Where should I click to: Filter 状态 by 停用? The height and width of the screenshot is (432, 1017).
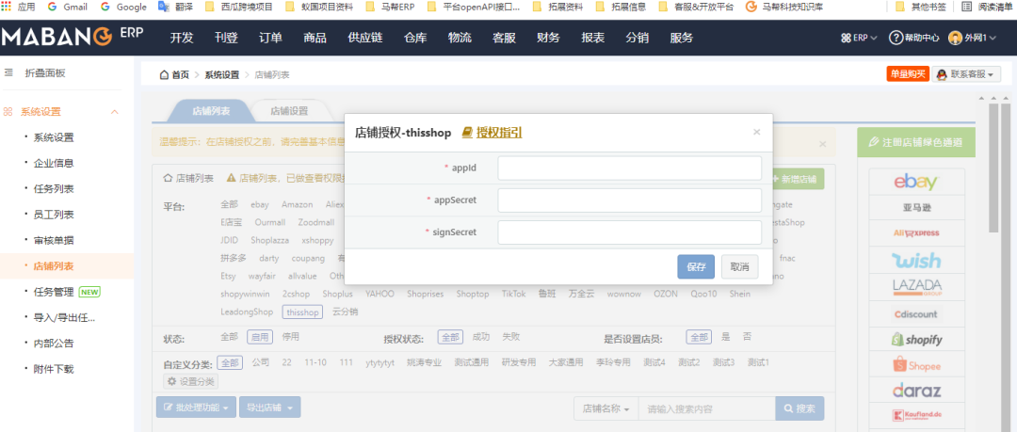pyautogui.click(x=291, y=337)
